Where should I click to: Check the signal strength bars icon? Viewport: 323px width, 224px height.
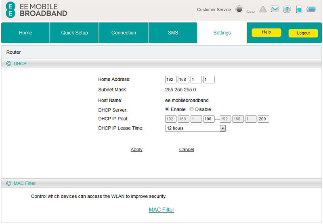[x=250, y=12]
